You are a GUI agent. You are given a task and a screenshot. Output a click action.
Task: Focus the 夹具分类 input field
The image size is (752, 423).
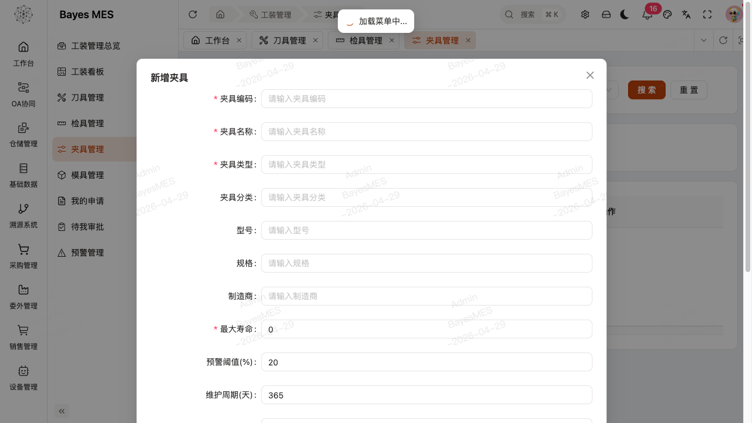[x=427, y=197]
